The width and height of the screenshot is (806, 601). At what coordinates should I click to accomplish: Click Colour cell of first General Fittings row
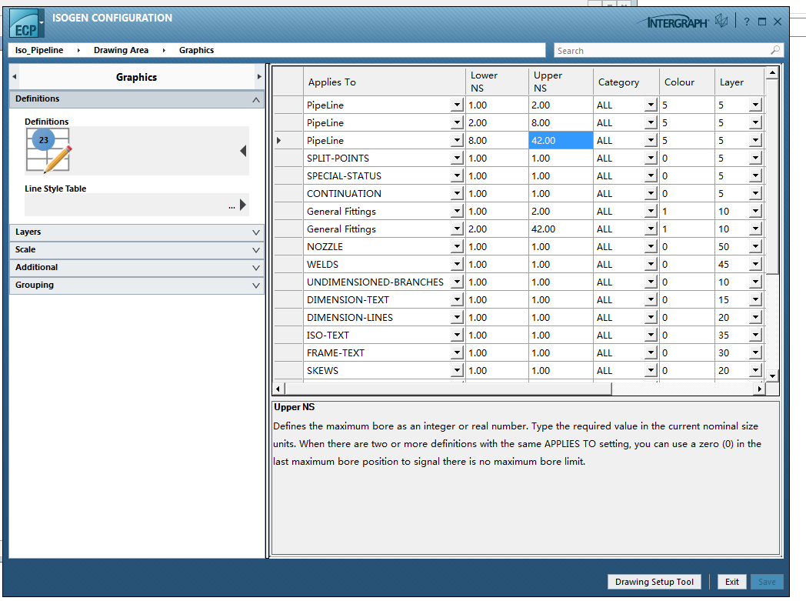coord(687,212)
